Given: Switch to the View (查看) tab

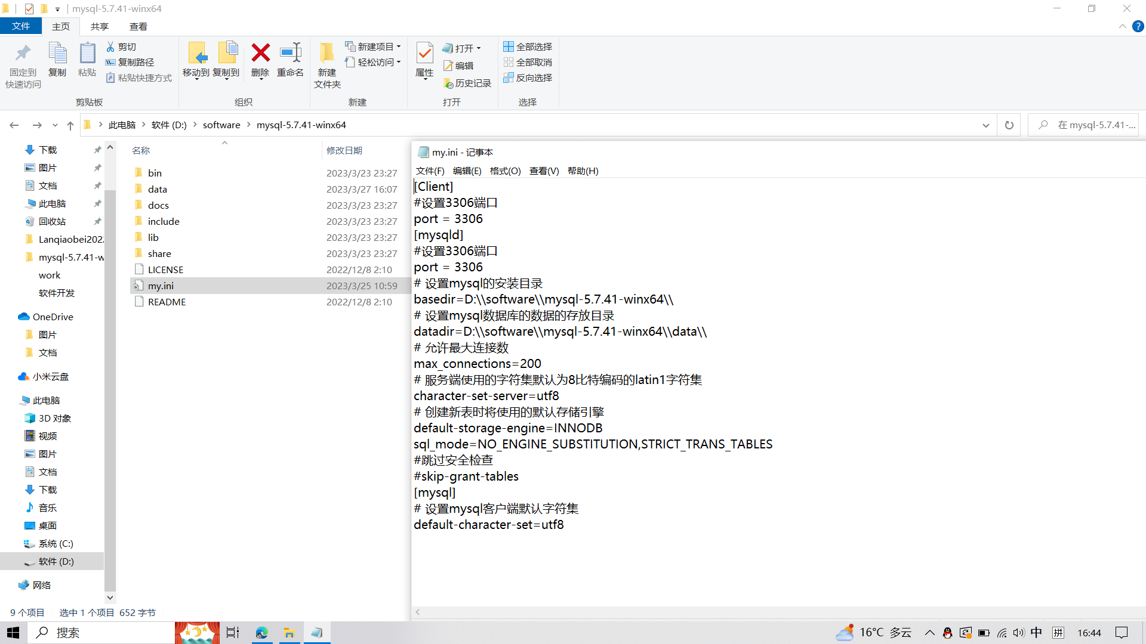Looking at the screenshot, I should pos(138,26).
